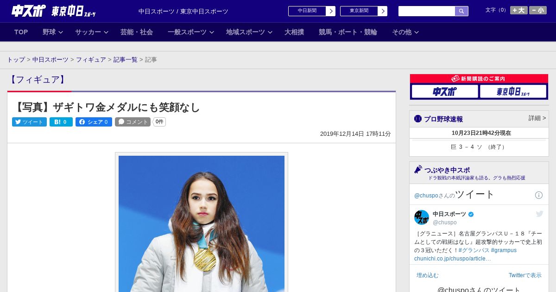Click フィギュア breadcrumb link
The width and height of the screenshot is (556, 292).
[x=91, y=60]
